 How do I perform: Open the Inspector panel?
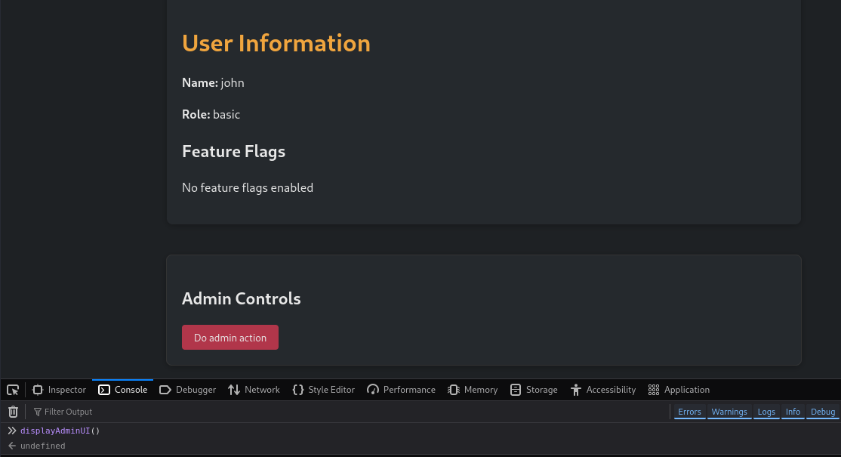click(x=59, y=390)
